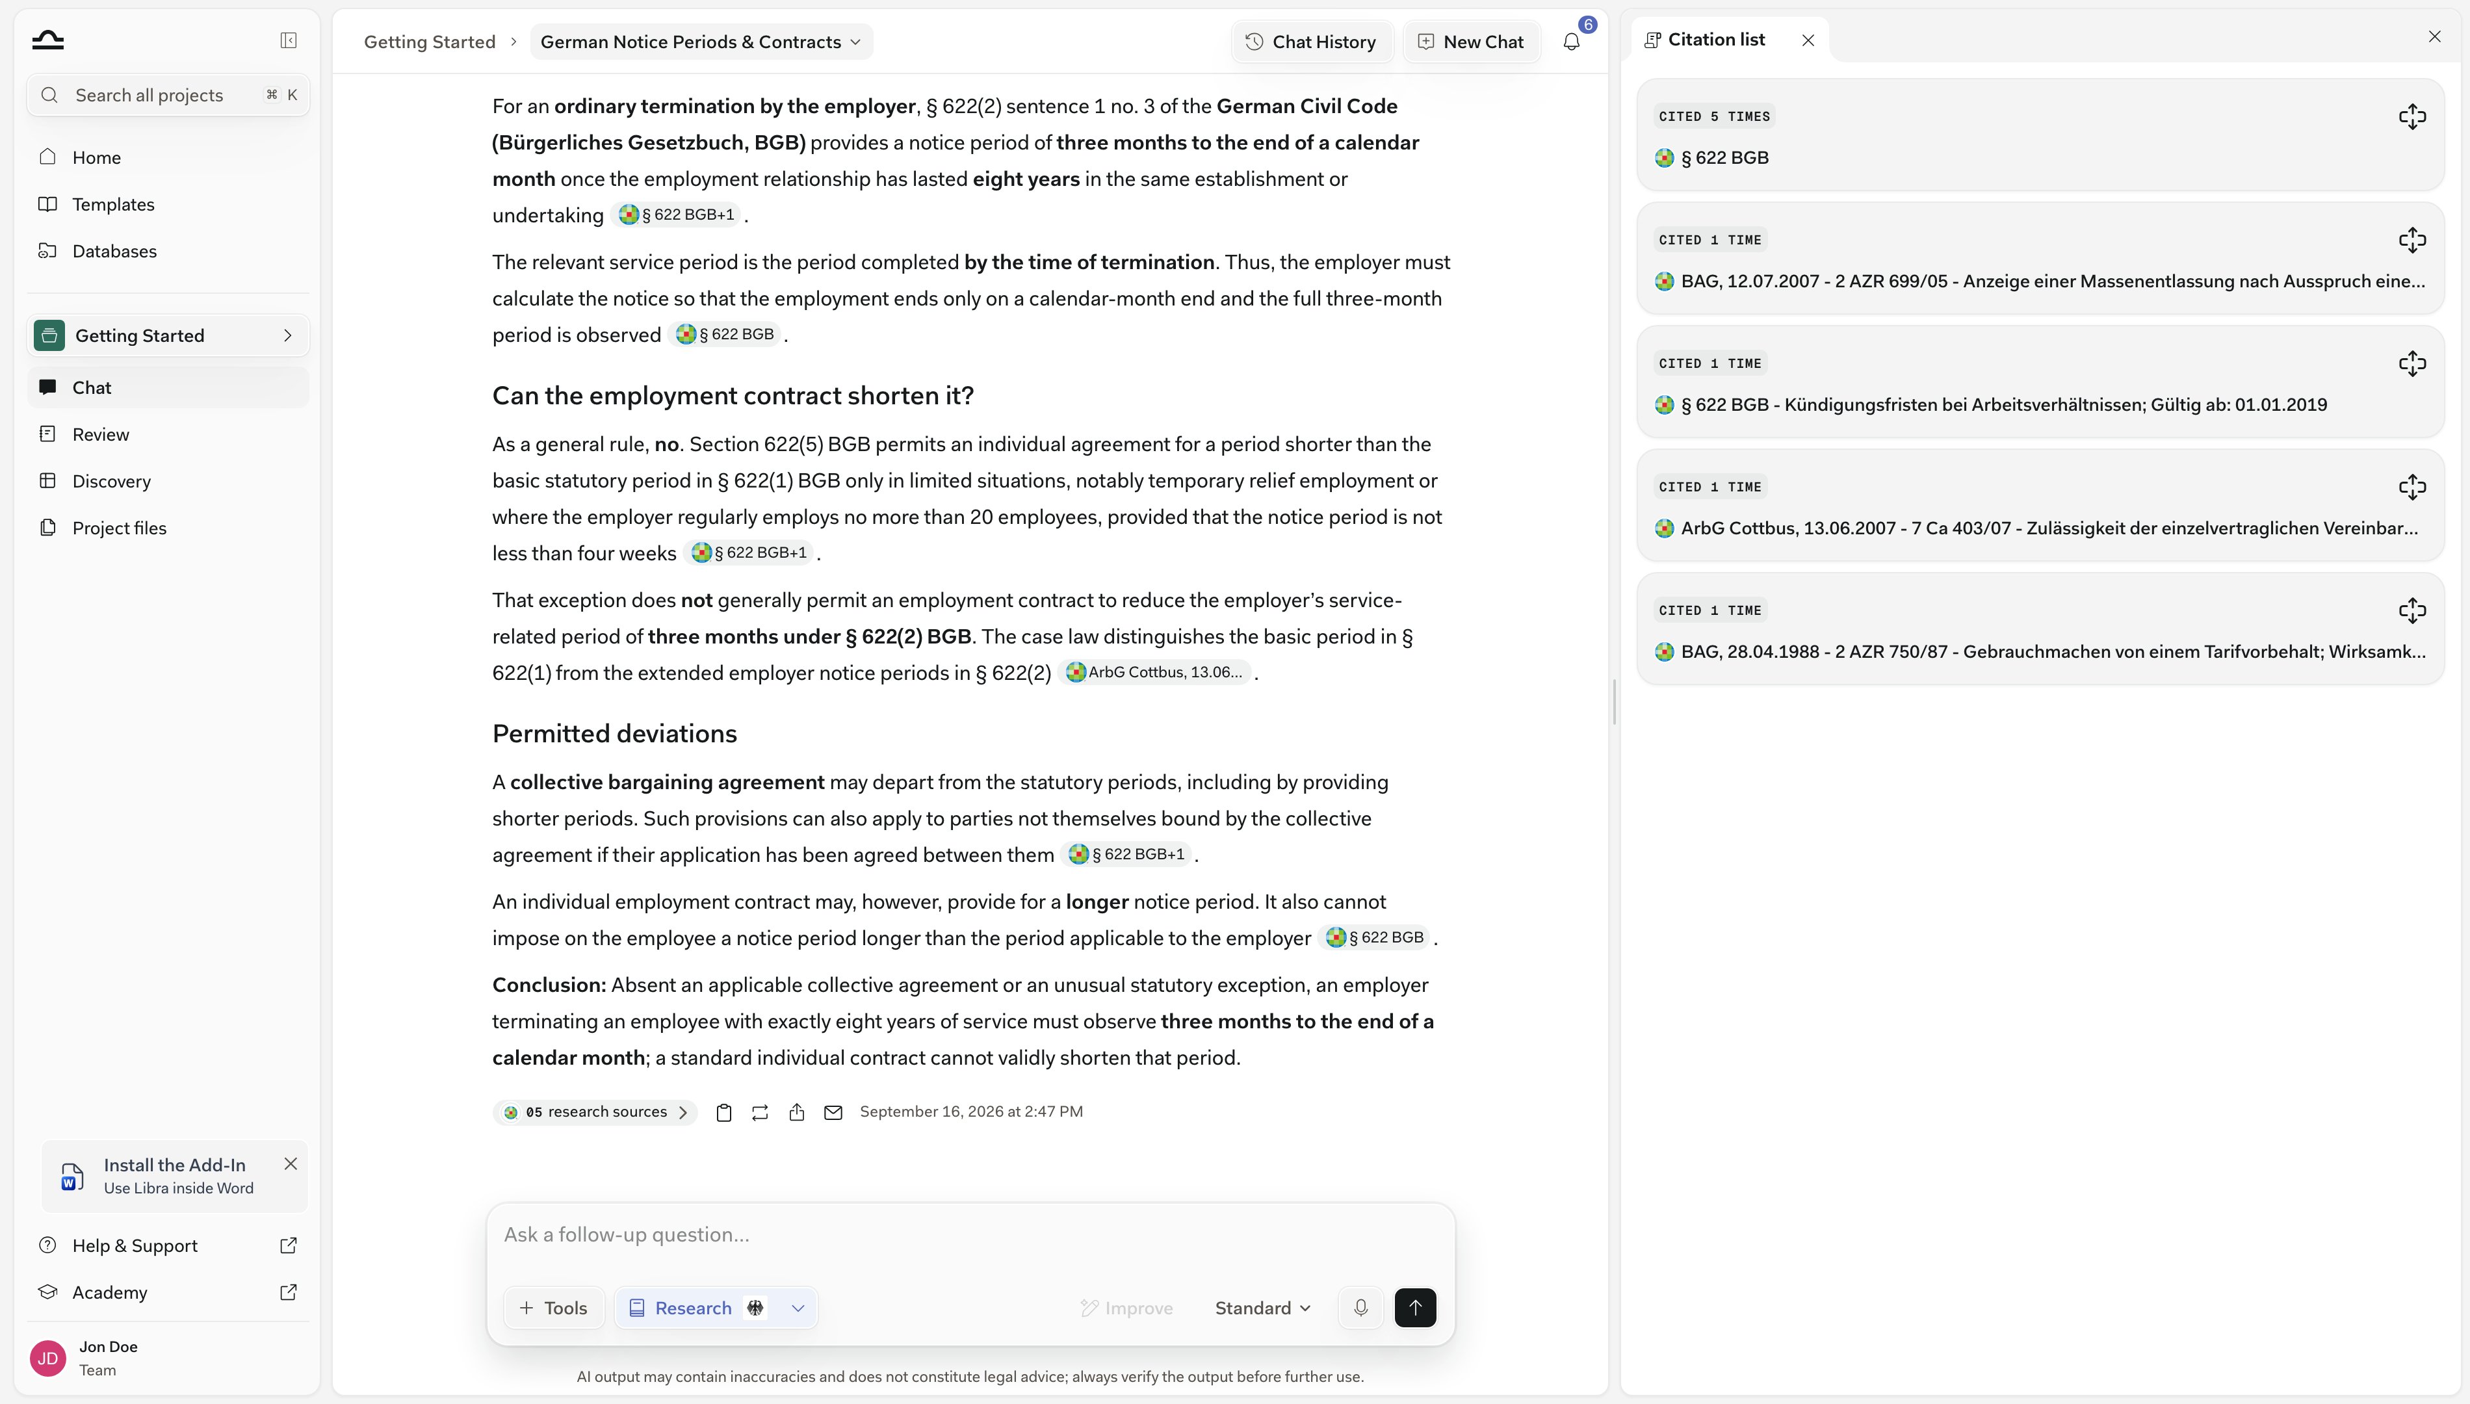Open Project files section
Image resolution: width=2470 pixels, height=1404 pixels.
click(168, 527)
